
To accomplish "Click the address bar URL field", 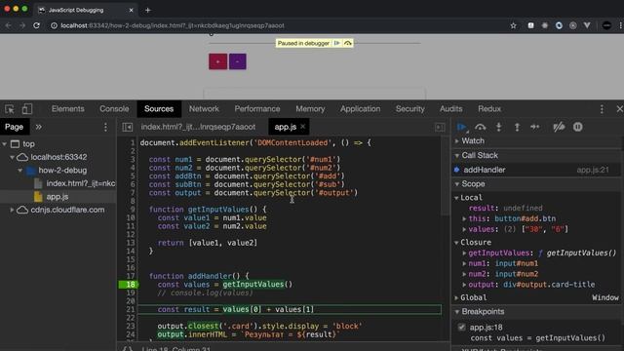I will [x=173, y=25].
